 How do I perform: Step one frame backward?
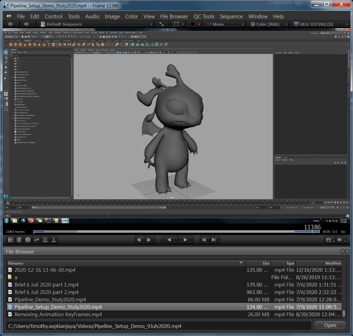click(139, 240)
